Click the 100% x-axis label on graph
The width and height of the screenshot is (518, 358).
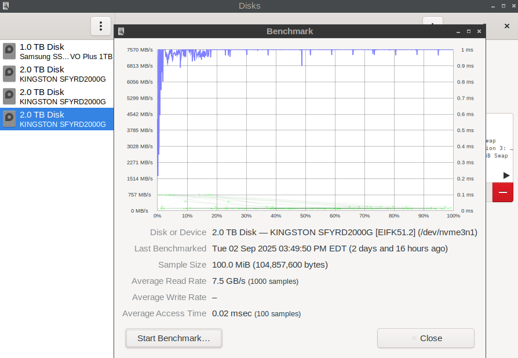click(453, 216)
